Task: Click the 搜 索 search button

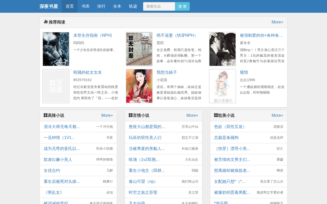Action: [x=182, y=6]
